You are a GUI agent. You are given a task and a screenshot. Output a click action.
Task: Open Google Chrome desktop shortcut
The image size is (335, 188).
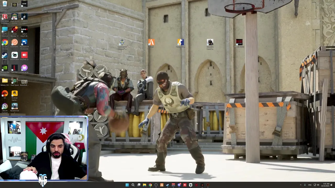[x=5, y=44]
